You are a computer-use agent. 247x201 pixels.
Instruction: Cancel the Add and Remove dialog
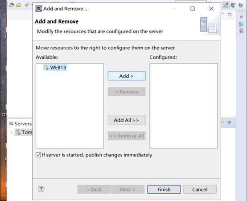pos(200,189)
